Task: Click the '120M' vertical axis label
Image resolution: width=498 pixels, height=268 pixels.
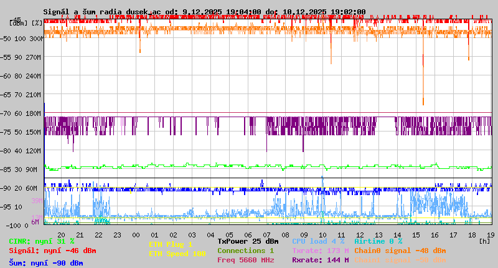Action: pos(35,151)
